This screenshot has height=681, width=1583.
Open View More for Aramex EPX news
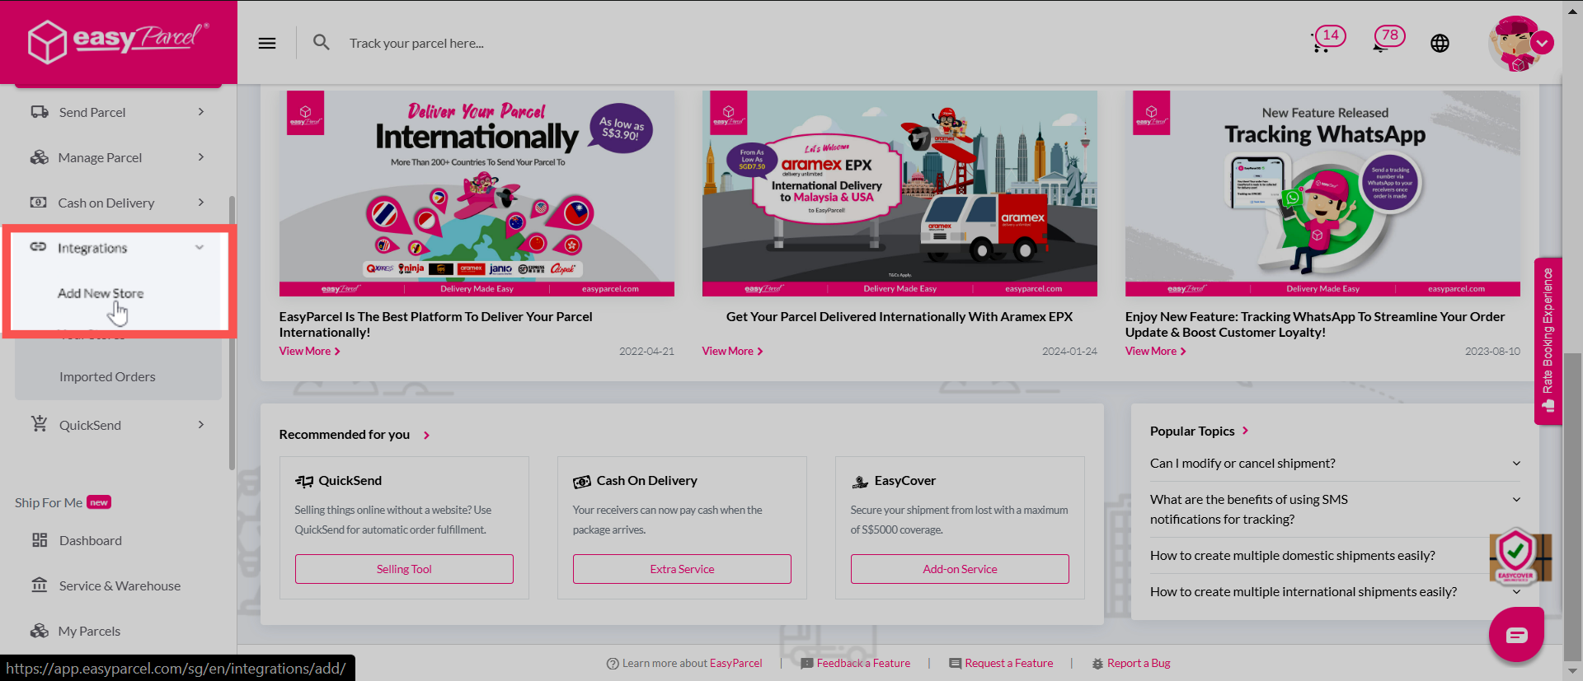[733, 351]
